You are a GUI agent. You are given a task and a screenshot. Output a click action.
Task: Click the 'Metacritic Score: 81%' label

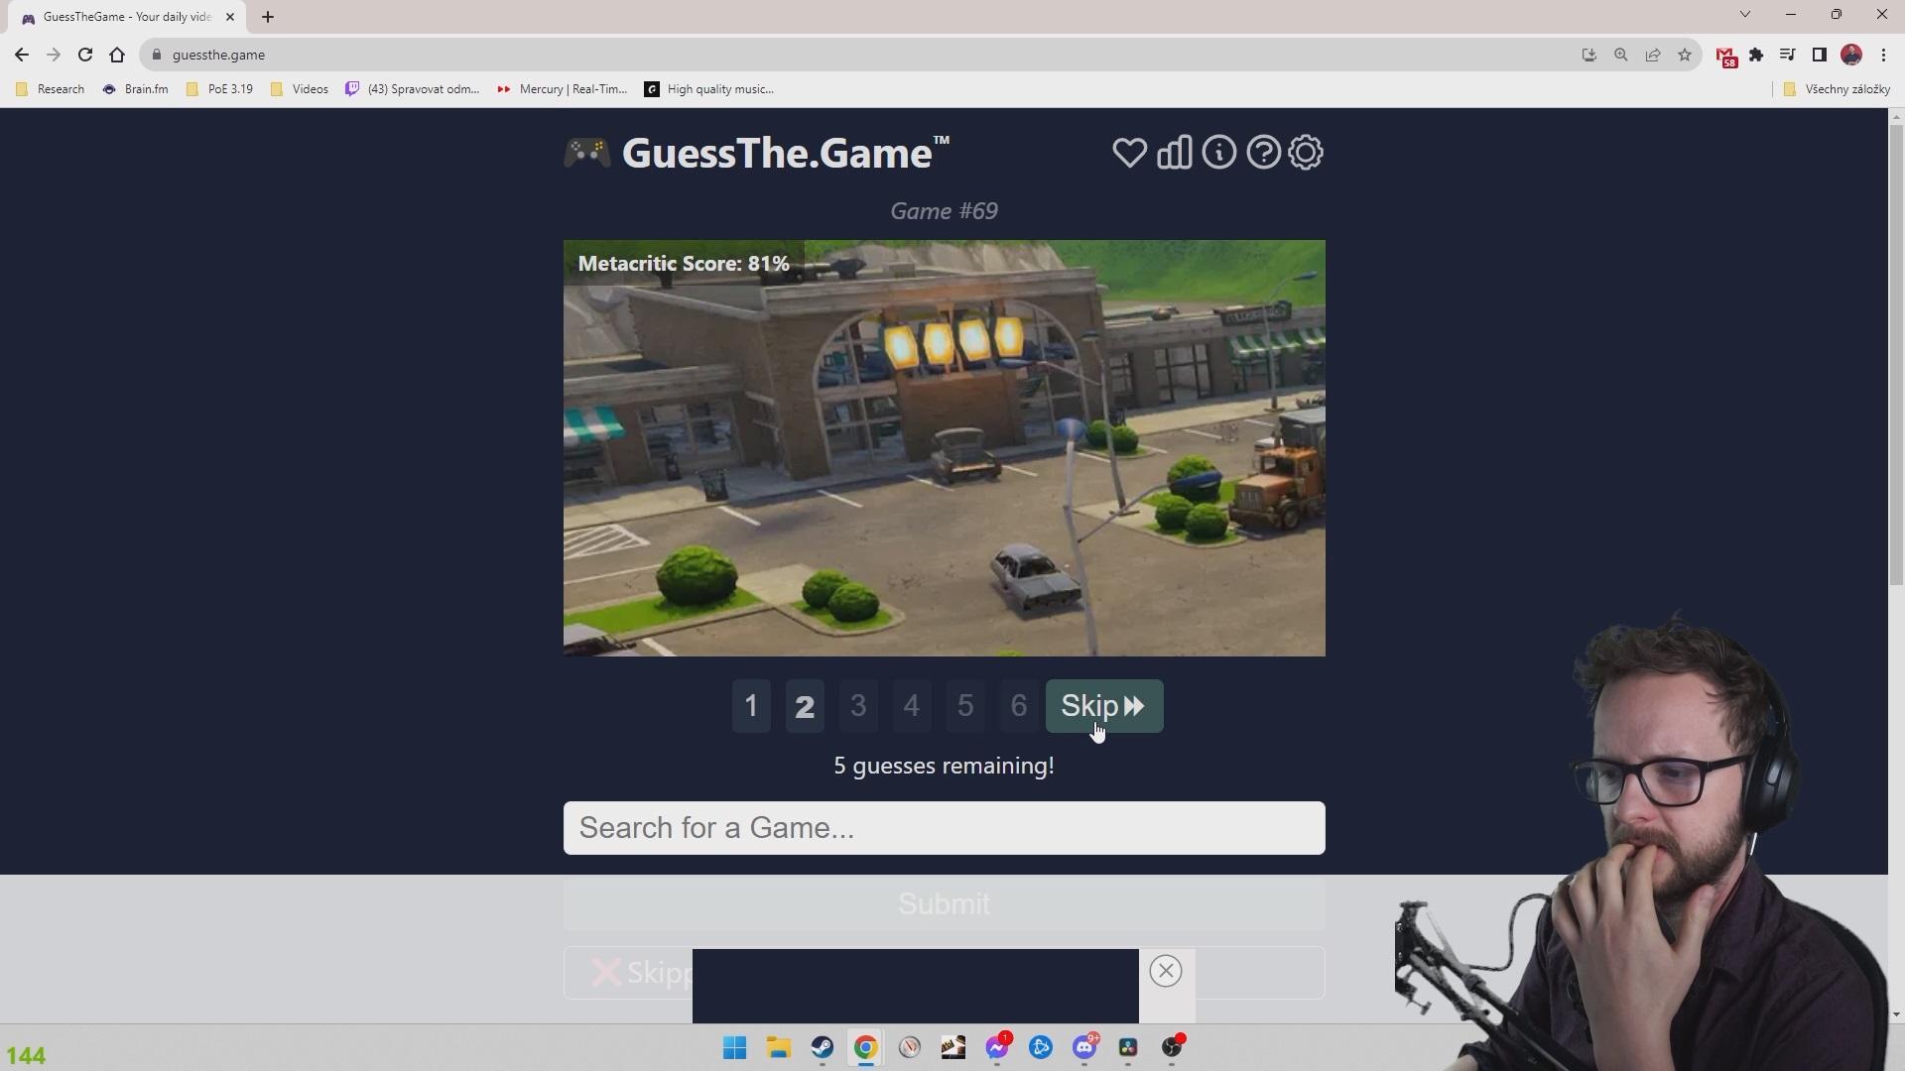[x=684, y=264]
